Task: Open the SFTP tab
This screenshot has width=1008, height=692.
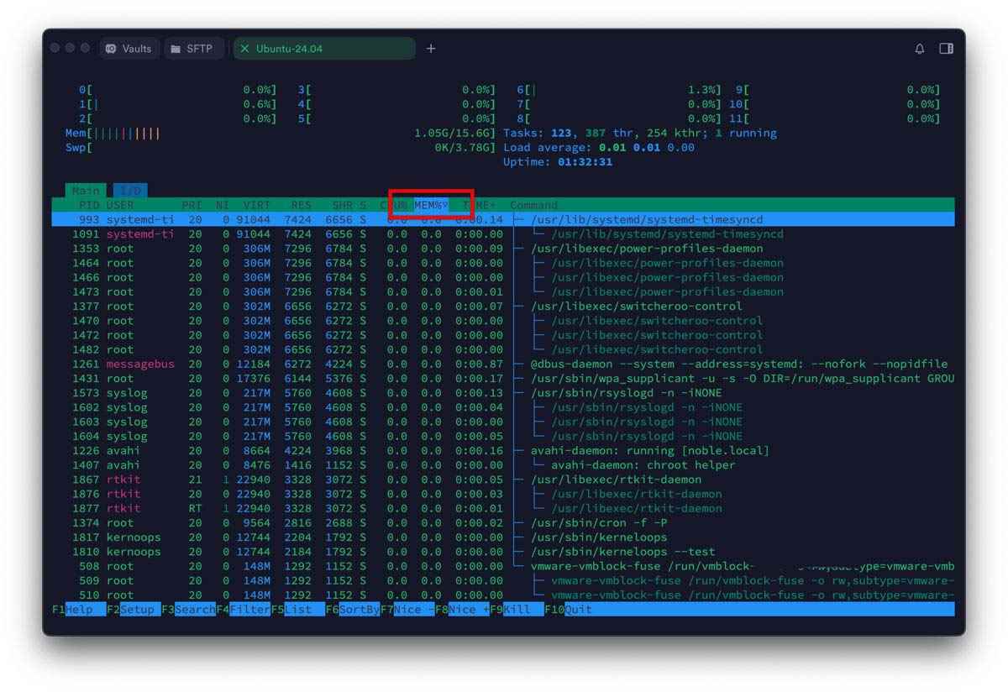Action: 192,49
